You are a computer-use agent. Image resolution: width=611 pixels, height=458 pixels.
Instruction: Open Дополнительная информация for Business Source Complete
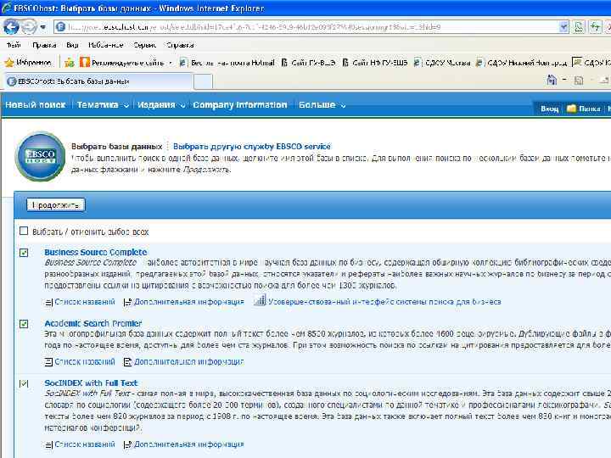(189, 302)
